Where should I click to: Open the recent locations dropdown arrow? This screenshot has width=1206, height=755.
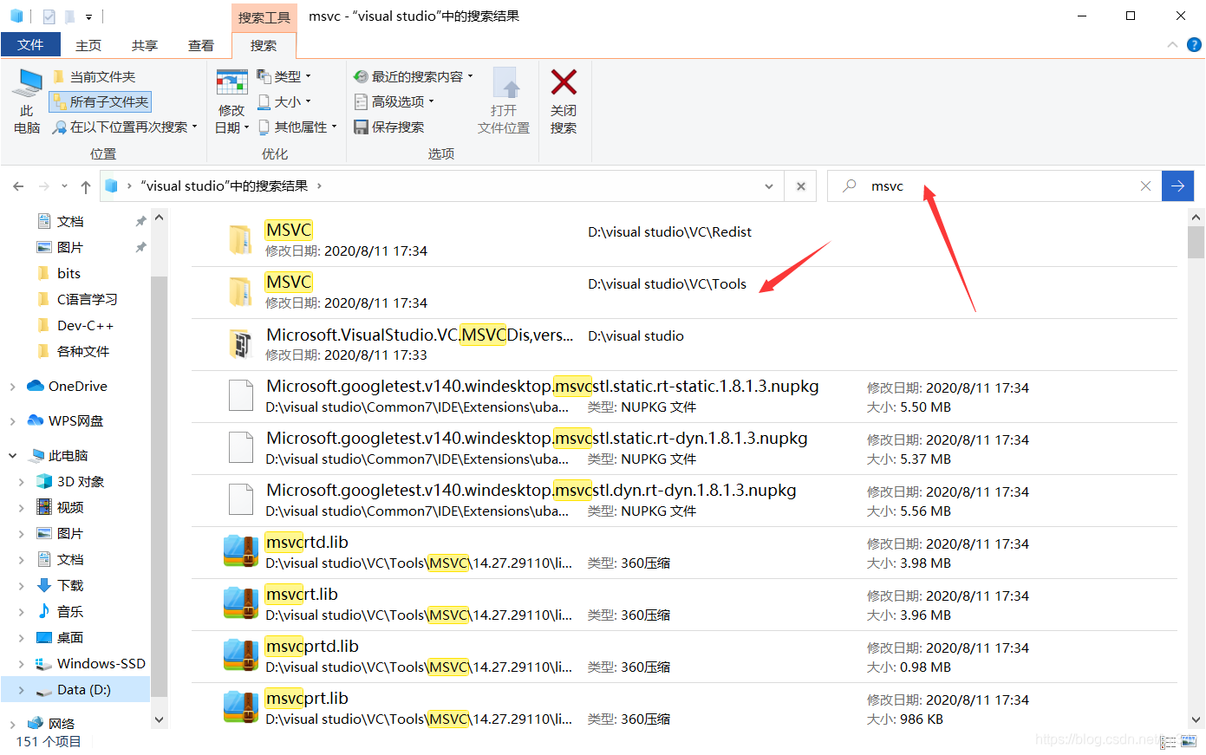click(x=64, y=186)
